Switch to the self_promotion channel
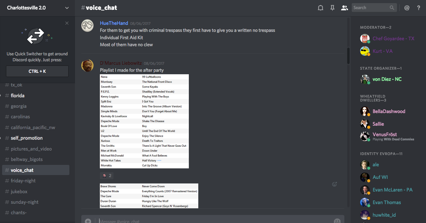The image size is (426, 223). 27,138
